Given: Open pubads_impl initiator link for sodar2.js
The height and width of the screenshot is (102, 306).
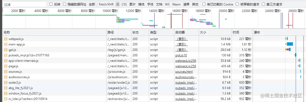Looking at the screenshot, I should 186,83.
